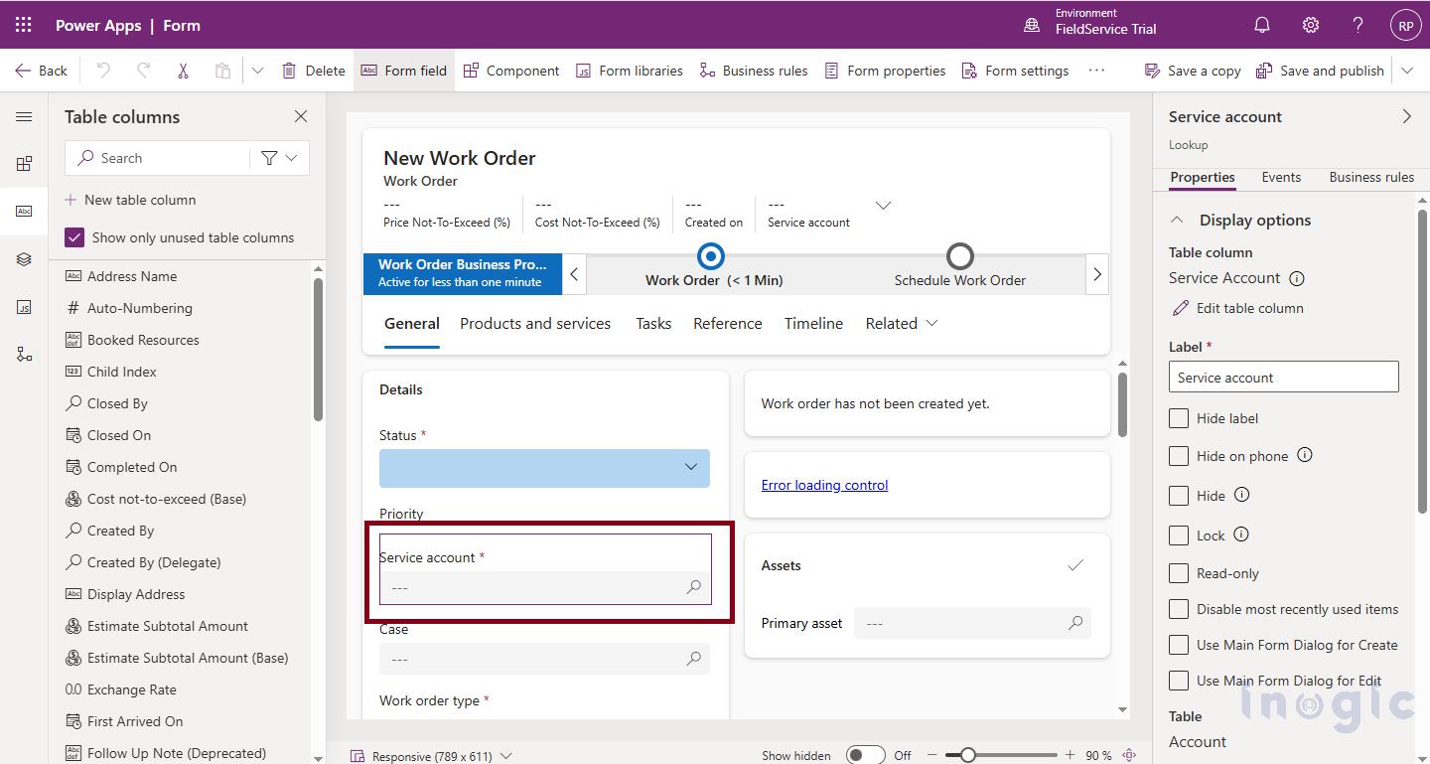The width and height of the screenshot is (1430, 764).
Task: Click New table column
Action: coord(130,200)
